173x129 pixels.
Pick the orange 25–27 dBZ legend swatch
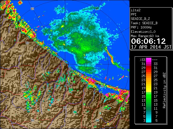click(149, 76)
